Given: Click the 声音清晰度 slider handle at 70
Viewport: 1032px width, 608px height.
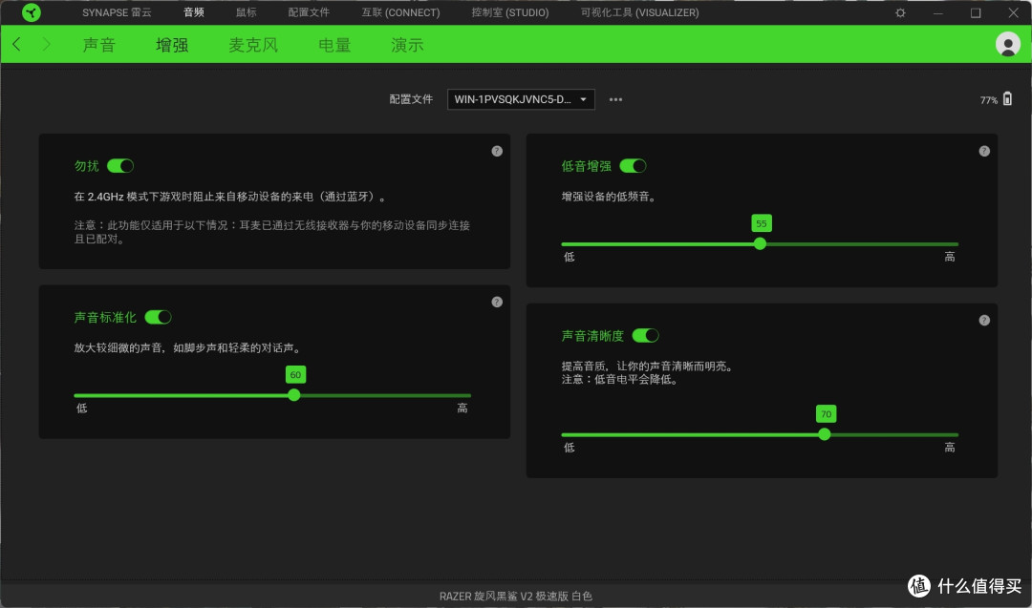Looking at the screenshot, I should click(x=825, y=434).
